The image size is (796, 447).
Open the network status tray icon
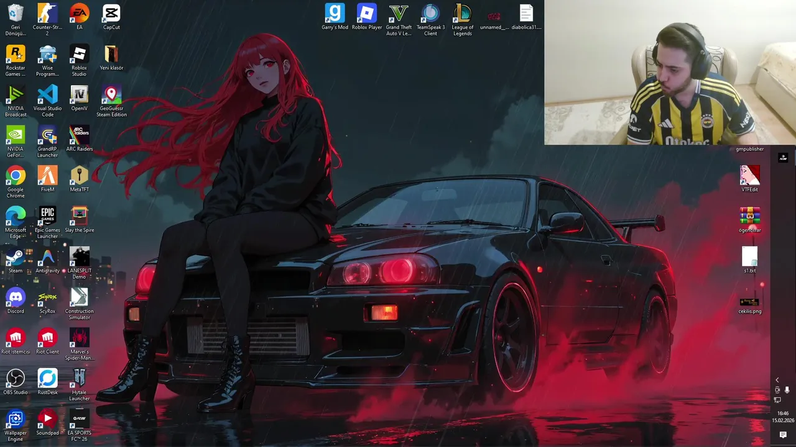[x=777, y=400]
